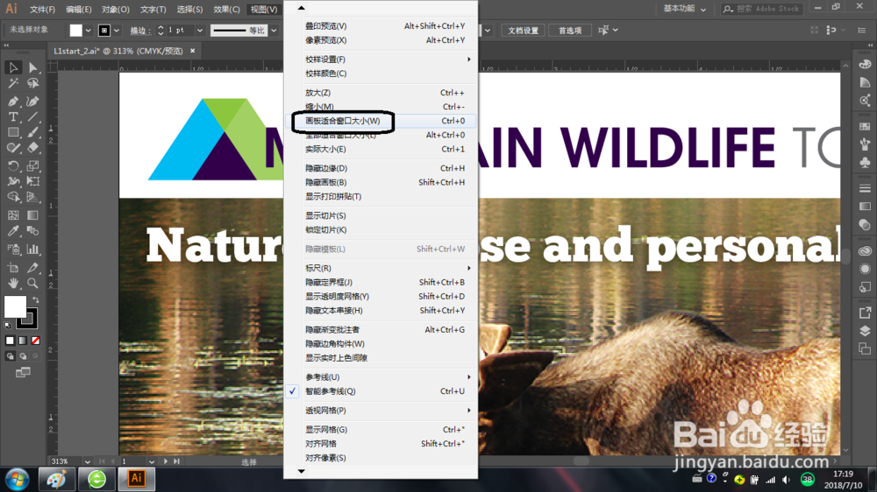Open the 编辑(E) menu
This screenshot has width=877, height=492.
tap(78, 10)
